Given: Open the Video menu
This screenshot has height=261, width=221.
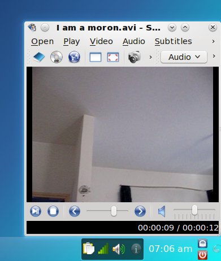Looking at the screenshot, I should coord(101,41).
